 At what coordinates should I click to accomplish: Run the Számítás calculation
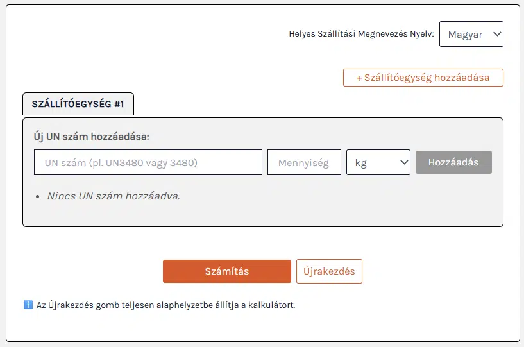click(x=226, y=271)
